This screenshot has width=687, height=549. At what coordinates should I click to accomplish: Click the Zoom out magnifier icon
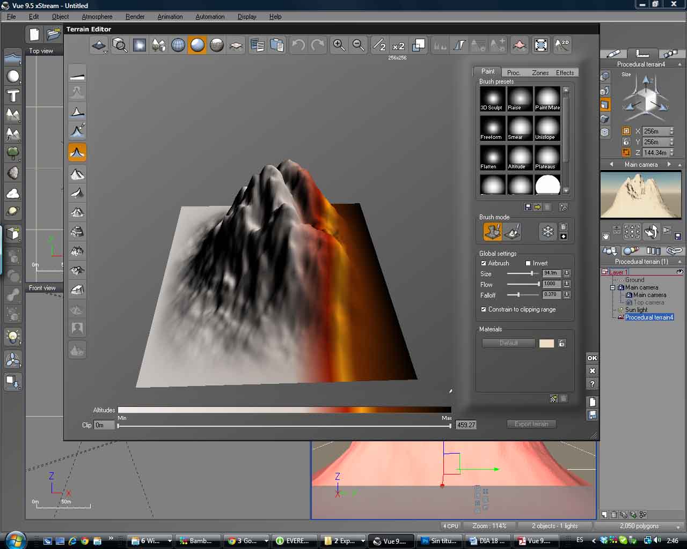click(359, 46)
